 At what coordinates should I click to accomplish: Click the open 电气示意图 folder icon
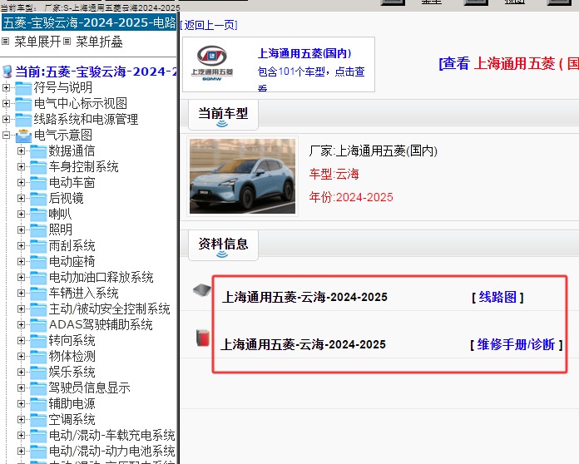pos(23,136)
